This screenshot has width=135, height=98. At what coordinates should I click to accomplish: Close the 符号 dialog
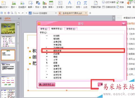[124, 24]
